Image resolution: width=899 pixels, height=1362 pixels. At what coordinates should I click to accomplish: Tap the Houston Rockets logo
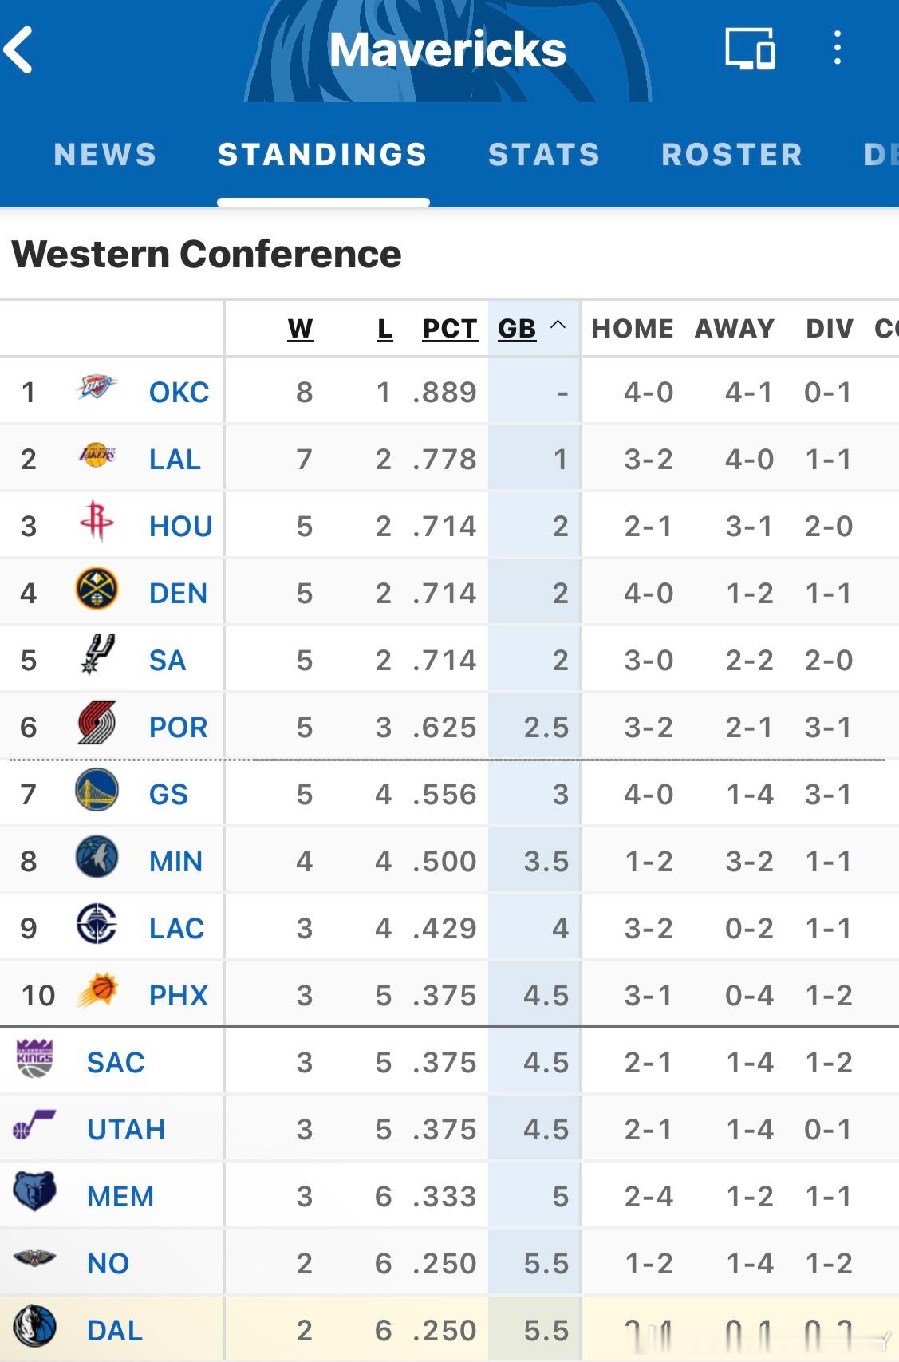(97, 523)
